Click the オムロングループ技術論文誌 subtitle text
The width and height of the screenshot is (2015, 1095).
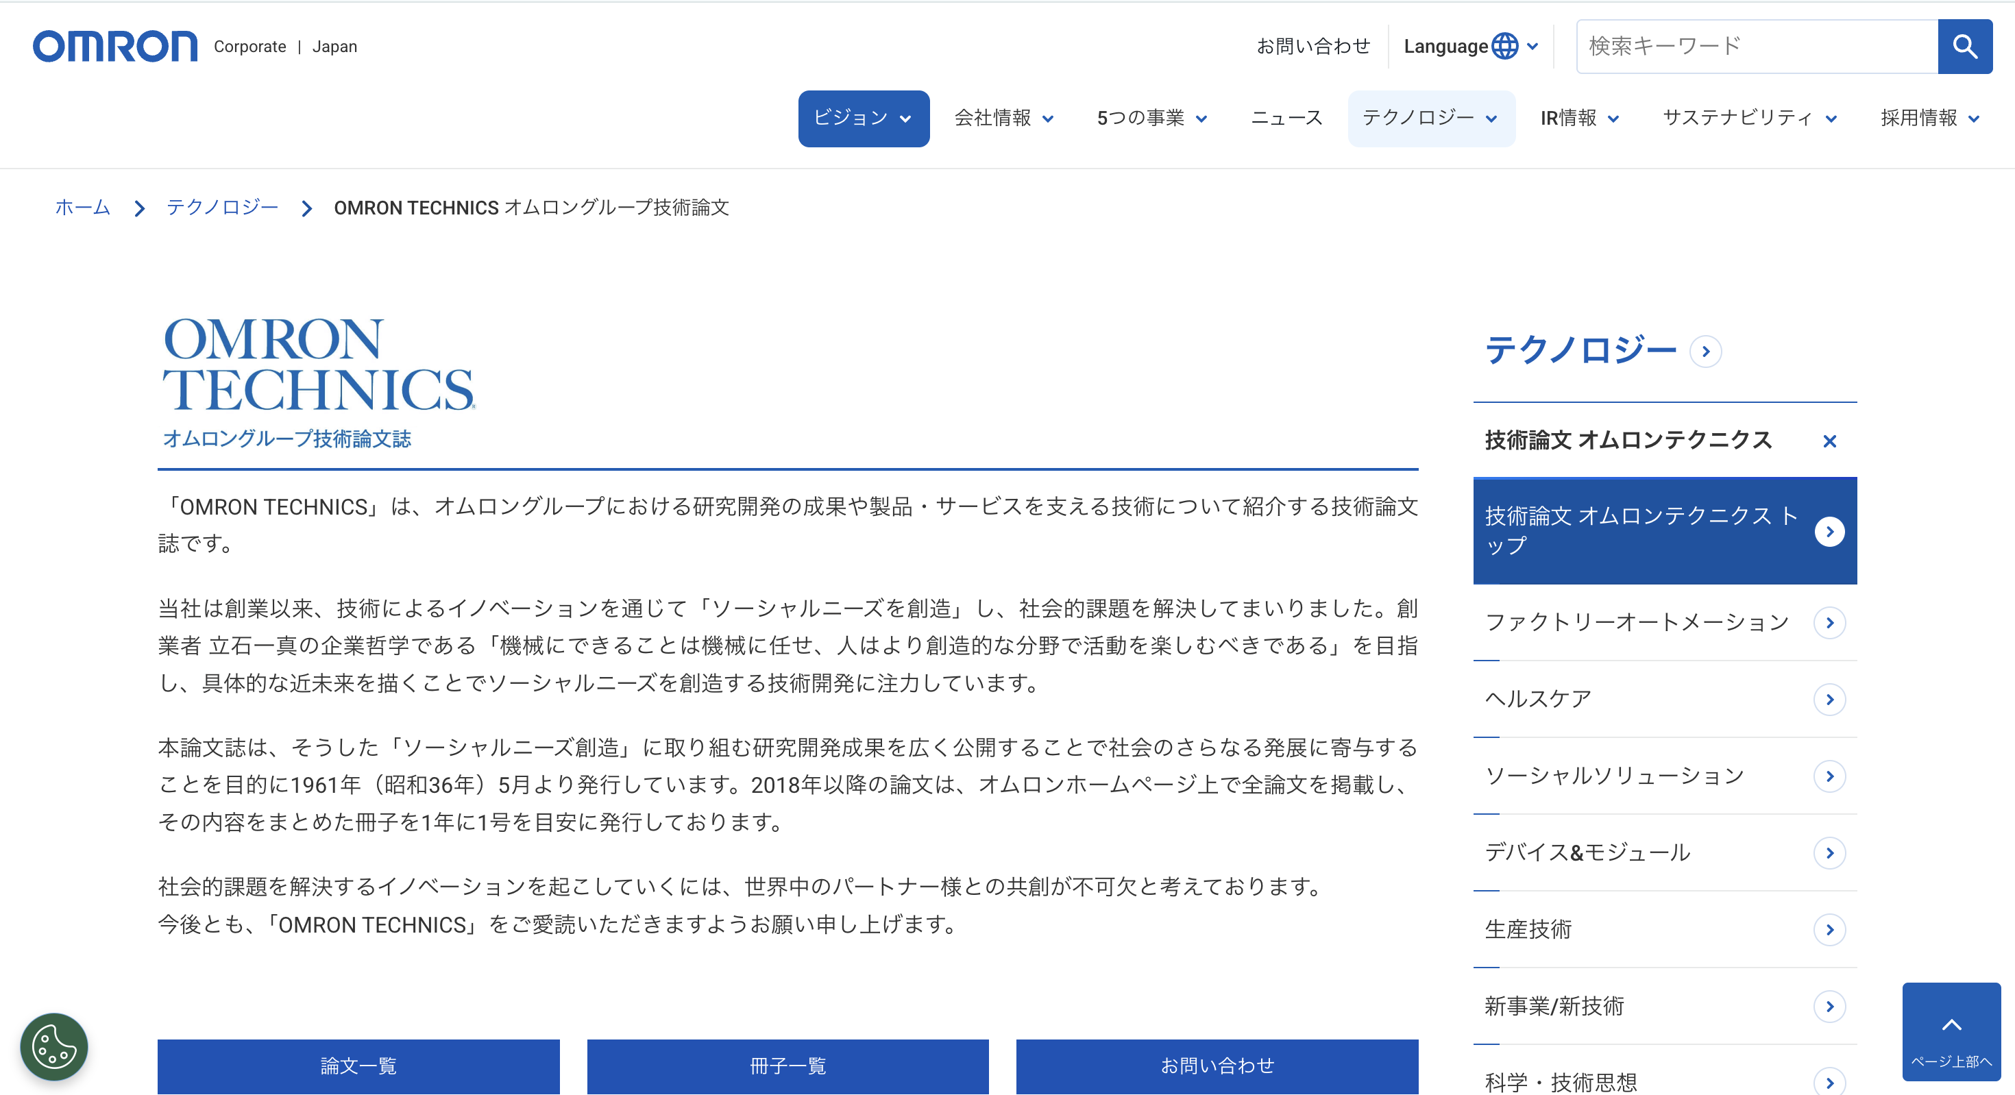tap(287, 439)
